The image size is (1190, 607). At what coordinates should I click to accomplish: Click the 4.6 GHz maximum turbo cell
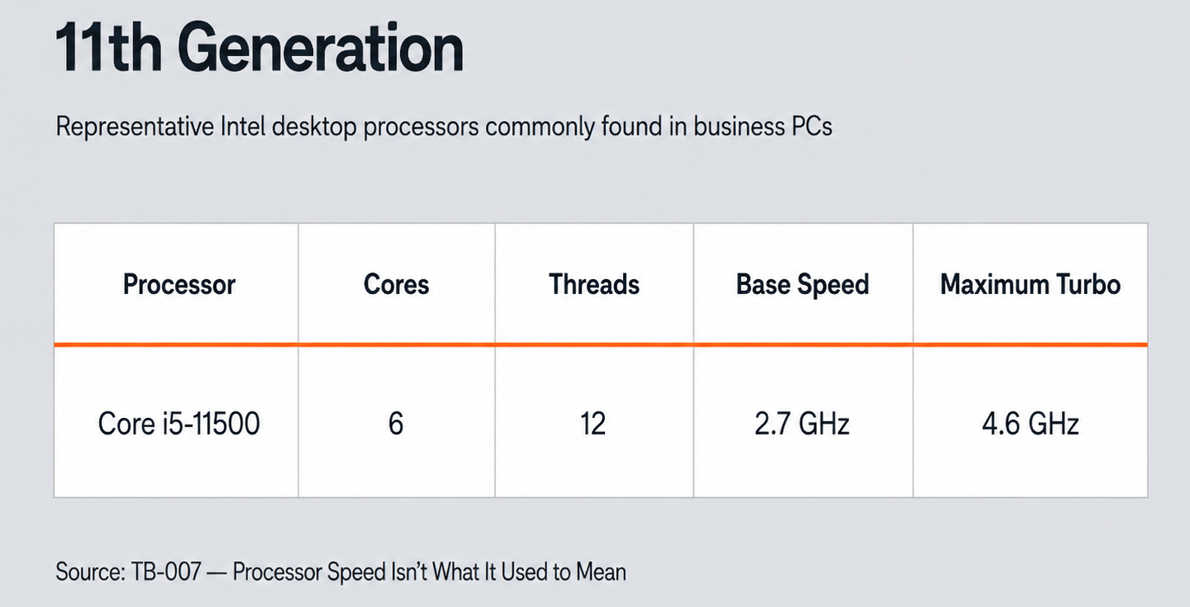pyautogui.click(x=1031, y=424)
